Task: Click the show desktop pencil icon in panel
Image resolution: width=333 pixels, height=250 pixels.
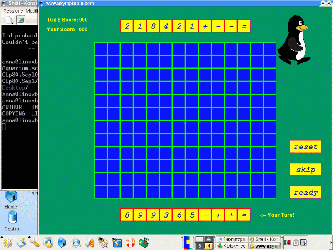Action: [x=21, y=243]
